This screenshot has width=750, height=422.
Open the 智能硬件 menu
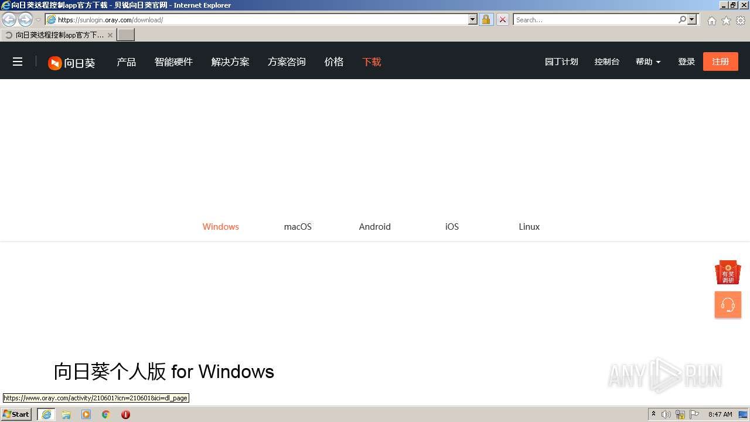(x=173, y=62)
